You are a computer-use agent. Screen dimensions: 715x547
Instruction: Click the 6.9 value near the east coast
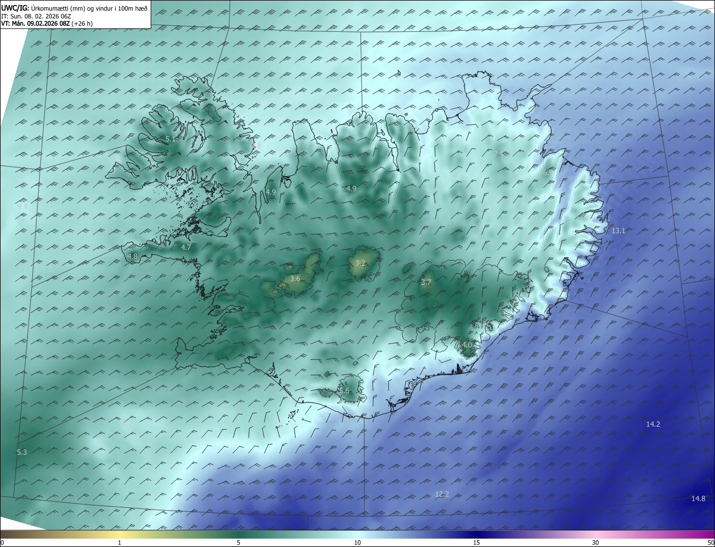pos(547,173)
